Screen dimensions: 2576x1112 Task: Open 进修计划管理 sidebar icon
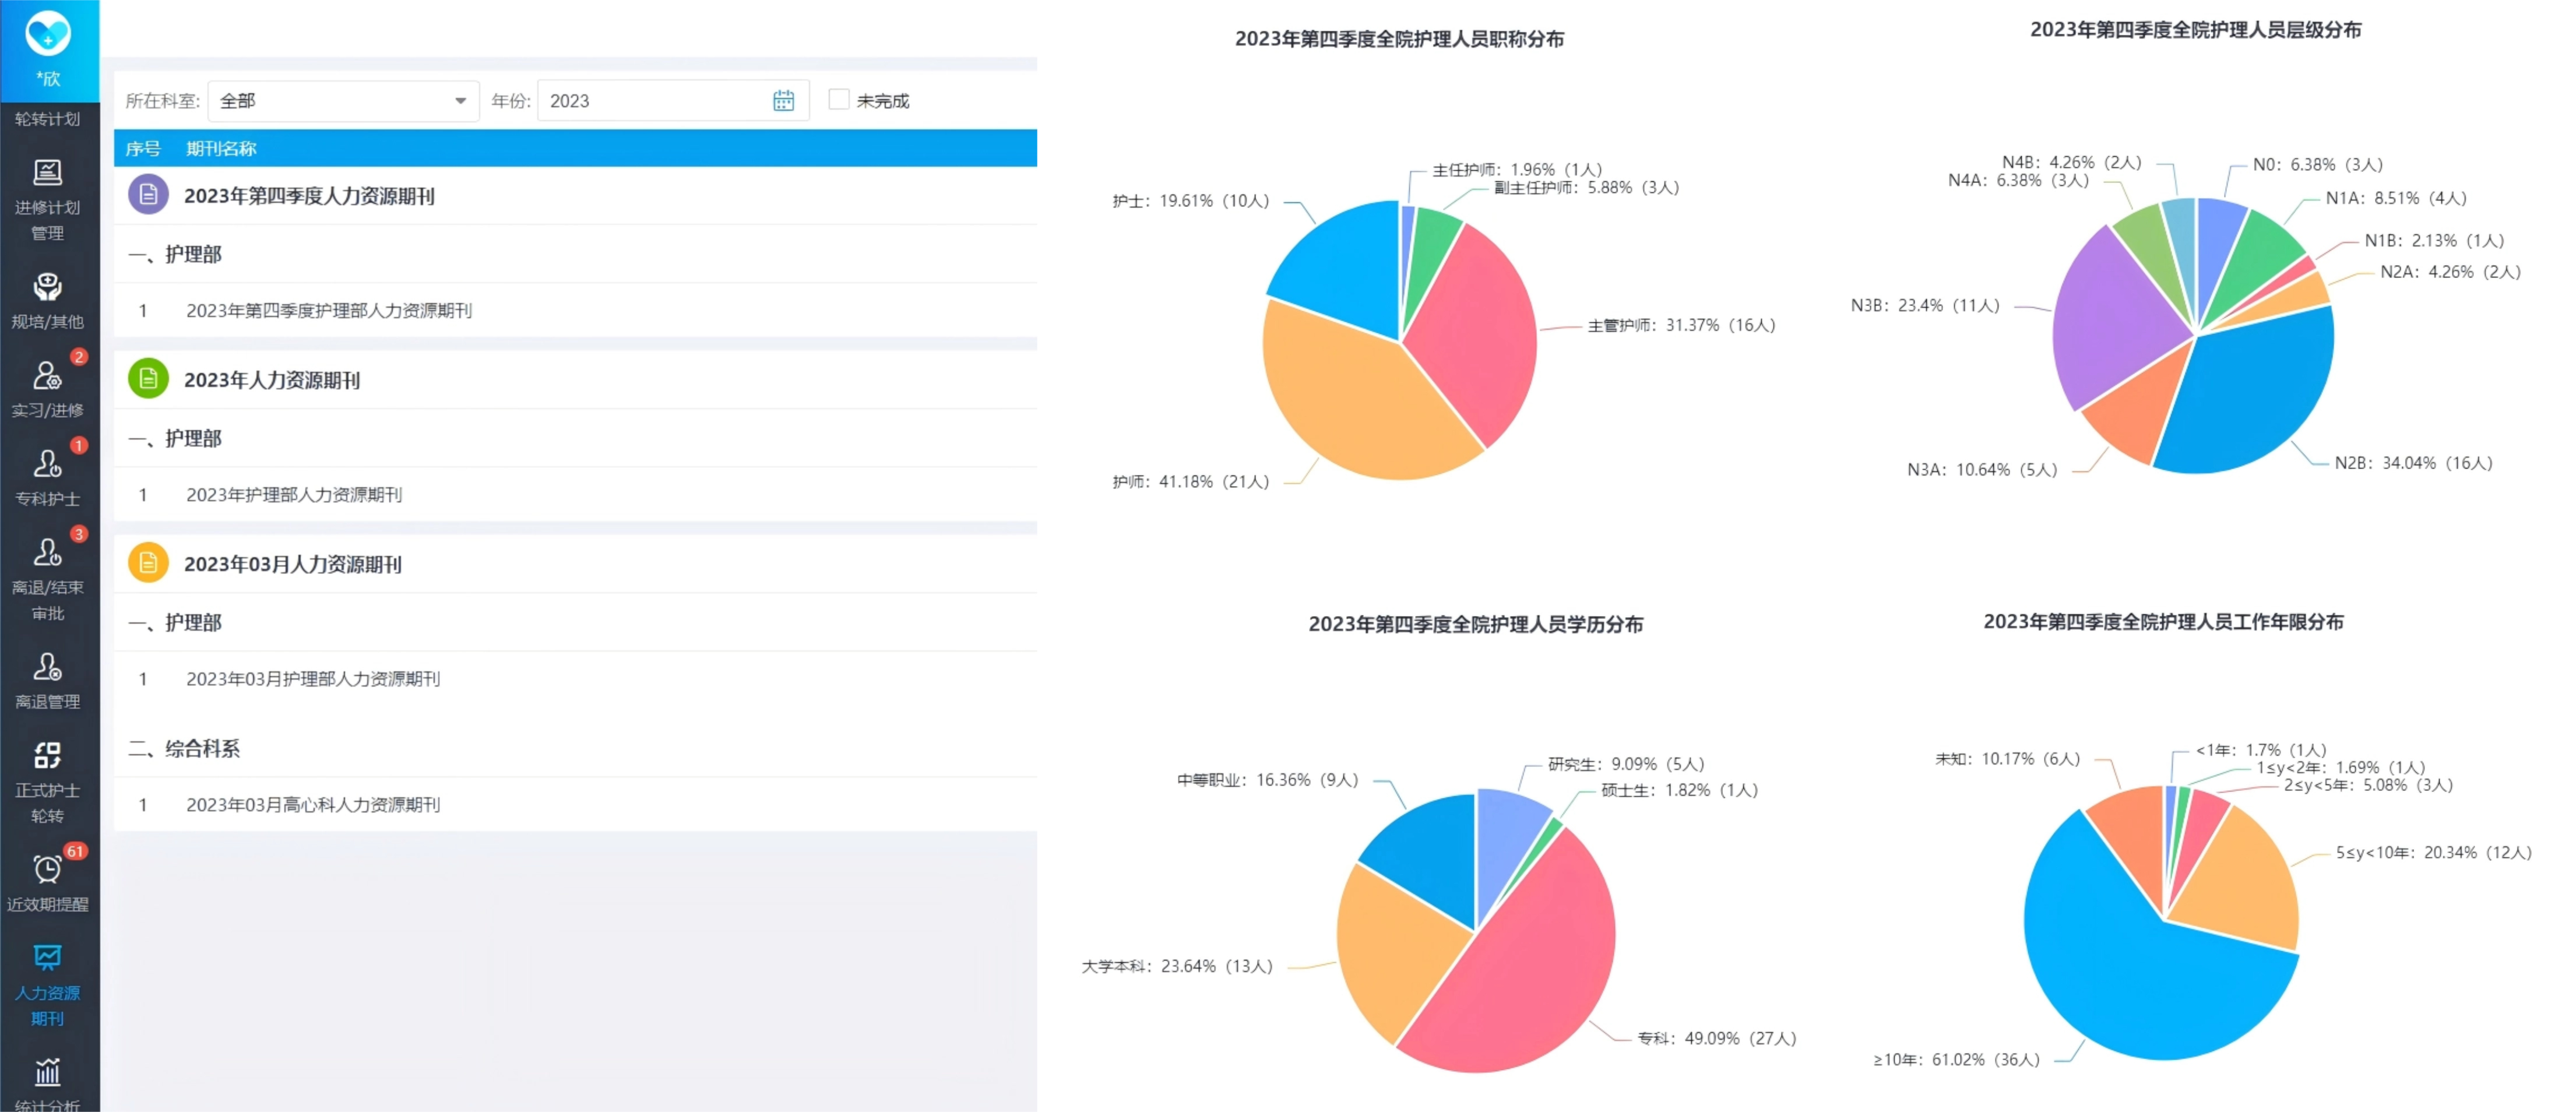tap(47, 173)
